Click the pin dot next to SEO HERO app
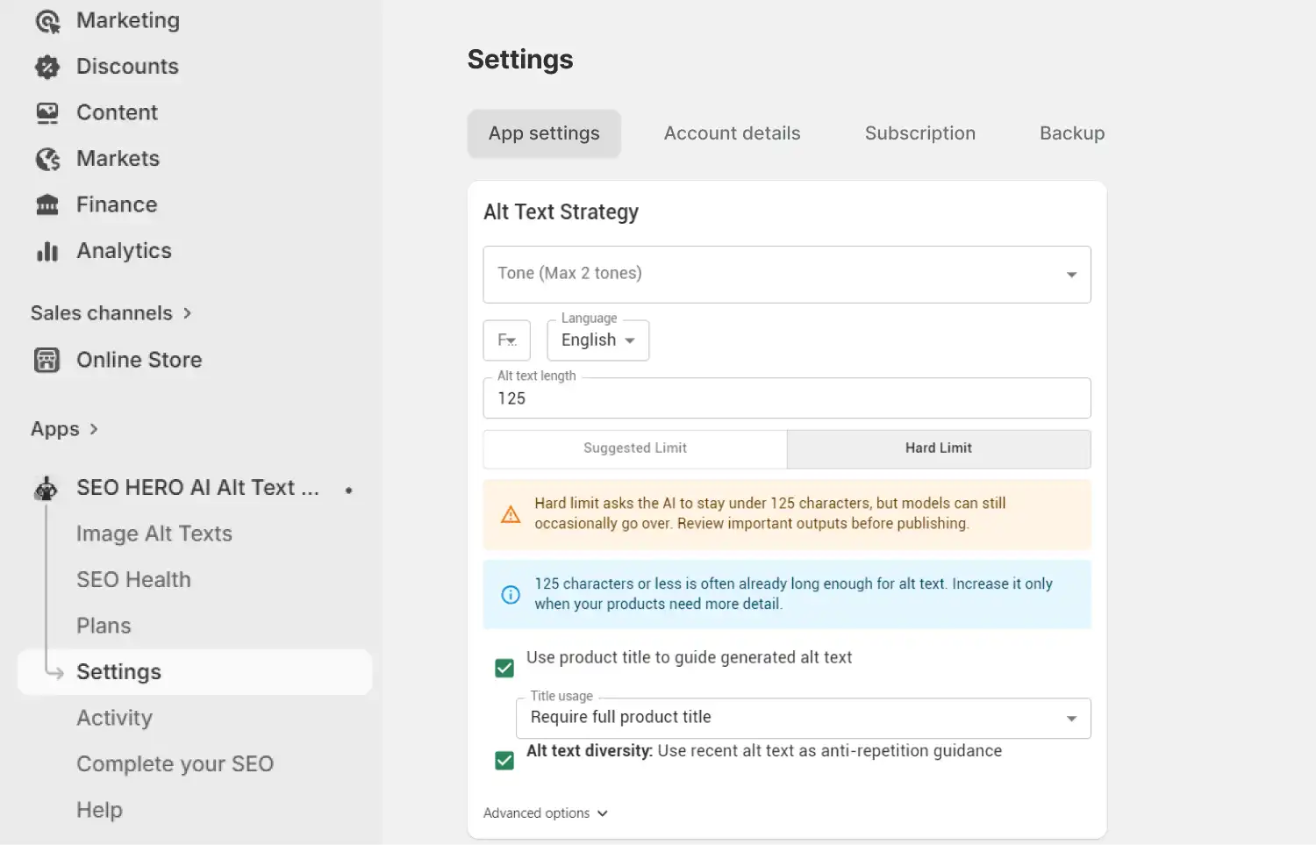 click(x=349, y=491)
